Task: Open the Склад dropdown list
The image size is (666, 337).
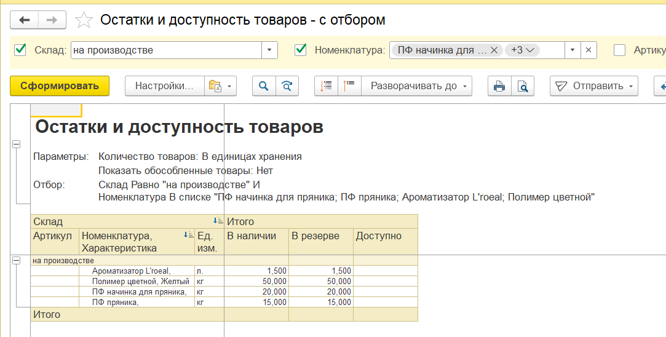Action: click(x=270, y=50)
